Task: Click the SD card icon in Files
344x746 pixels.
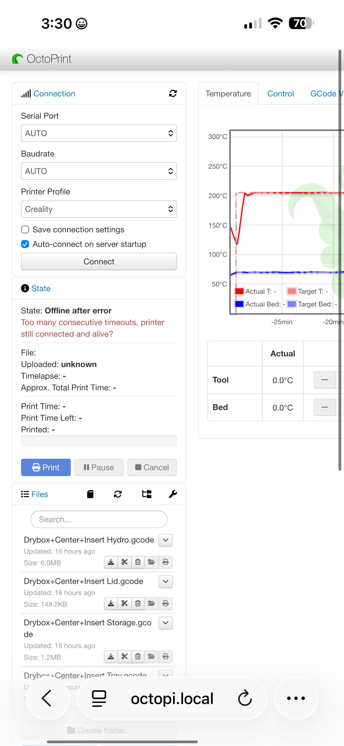Action: click(x=90, y=494)
